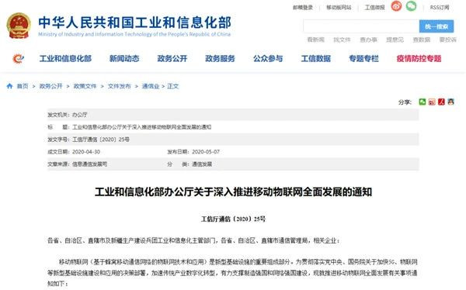Viewport: 466px width, 290px height.
Task: Open 邮箱登录 link
Action: pos(303,8)
